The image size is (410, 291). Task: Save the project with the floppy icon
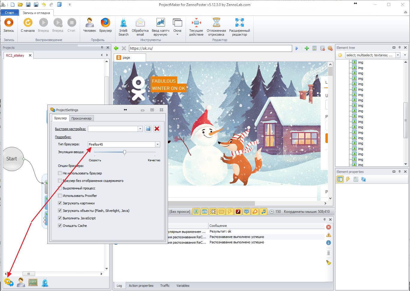28,4
